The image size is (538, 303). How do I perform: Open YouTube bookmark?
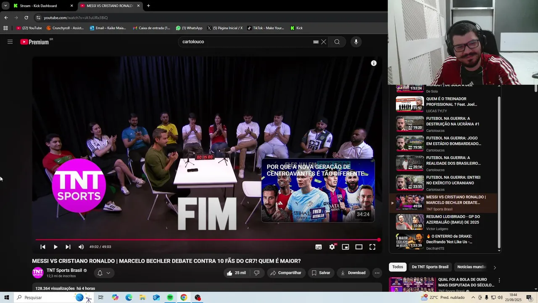pos(29,28)
